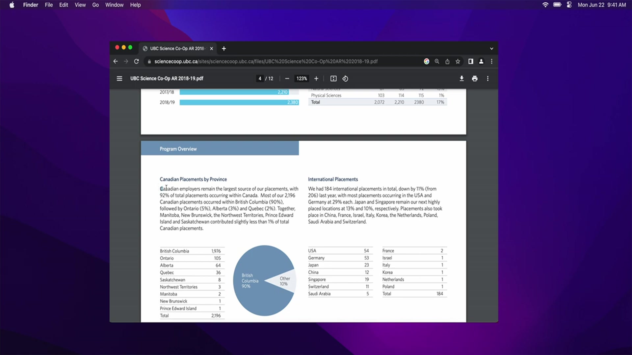Go back to previous page
This screenshot has height=355, width=632.
116,61
